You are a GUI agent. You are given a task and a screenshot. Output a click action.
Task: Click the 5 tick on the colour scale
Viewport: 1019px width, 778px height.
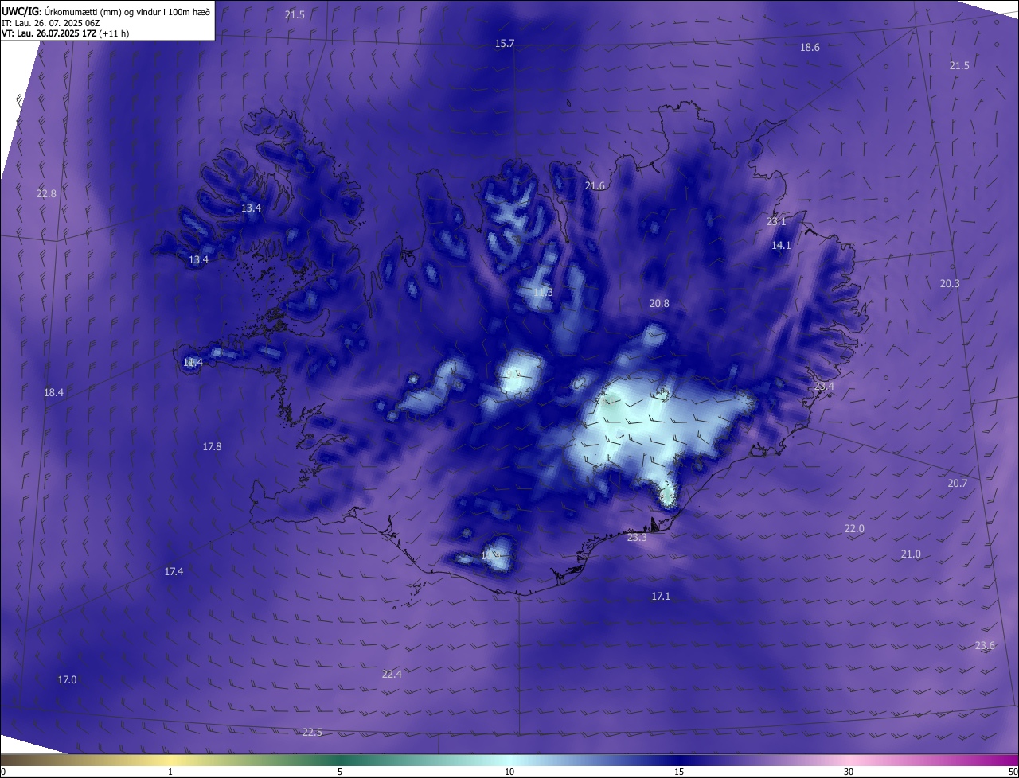(340, 772)
